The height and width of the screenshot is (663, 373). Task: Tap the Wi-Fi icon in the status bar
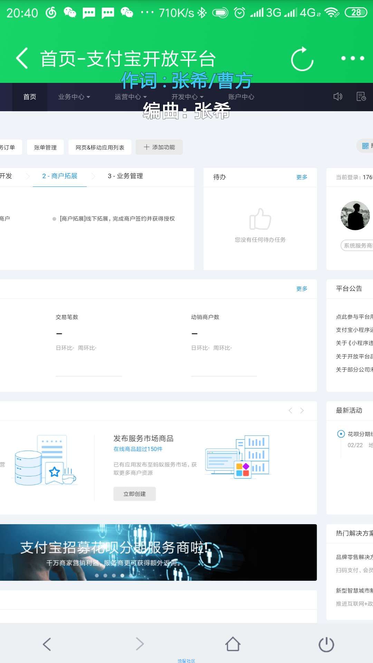[x=332, y=13]
